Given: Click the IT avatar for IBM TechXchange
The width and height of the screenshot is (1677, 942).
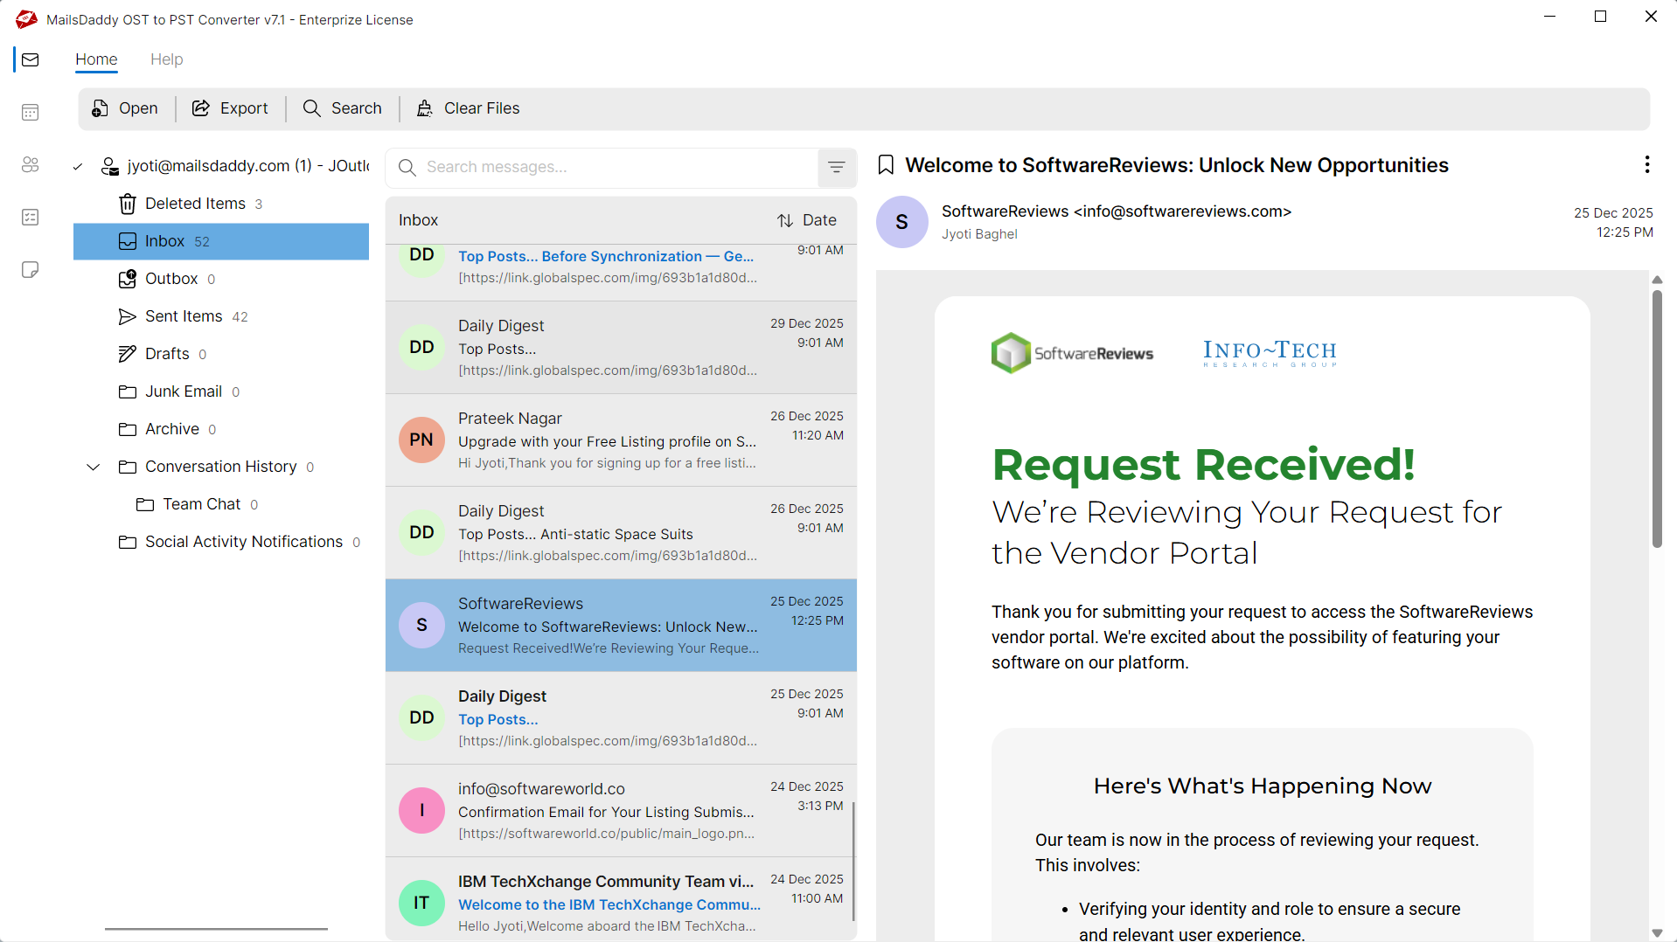Looking at the screenshot, I should coord(421,903).
